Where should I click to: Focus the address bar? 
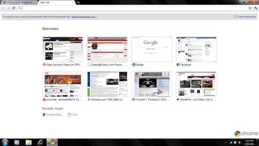click(134, 8)
